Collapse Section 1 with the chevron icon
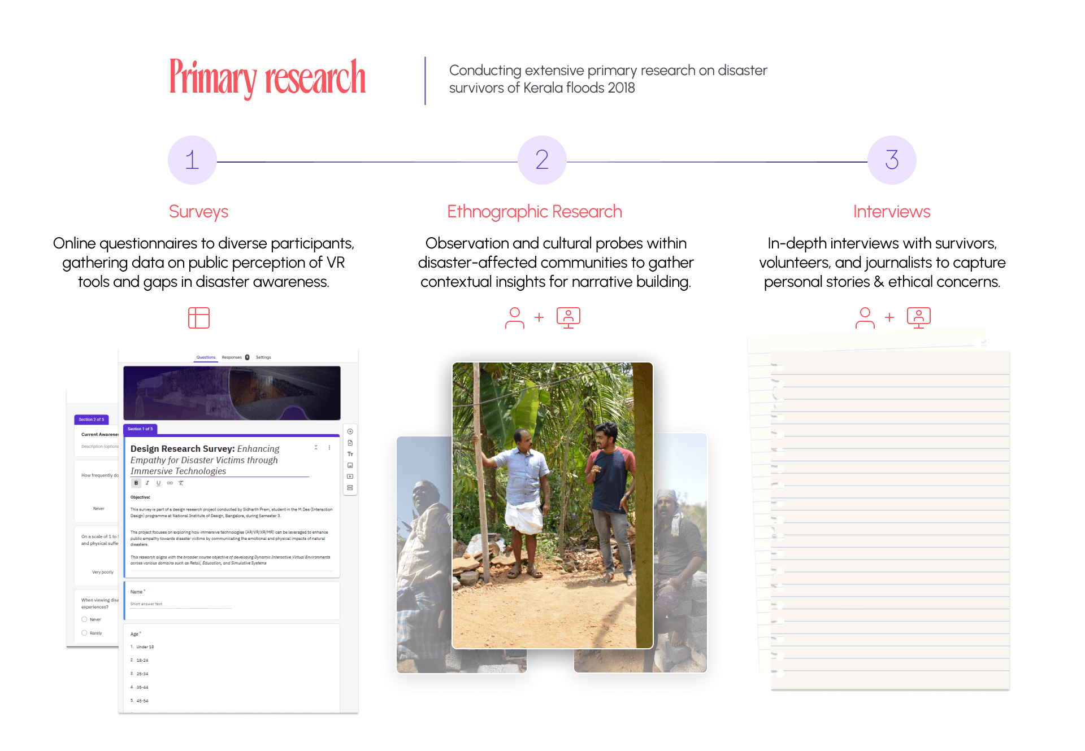Image resolution: width=1085 pixels, height=751 pixels. click(x=316, y=447)
